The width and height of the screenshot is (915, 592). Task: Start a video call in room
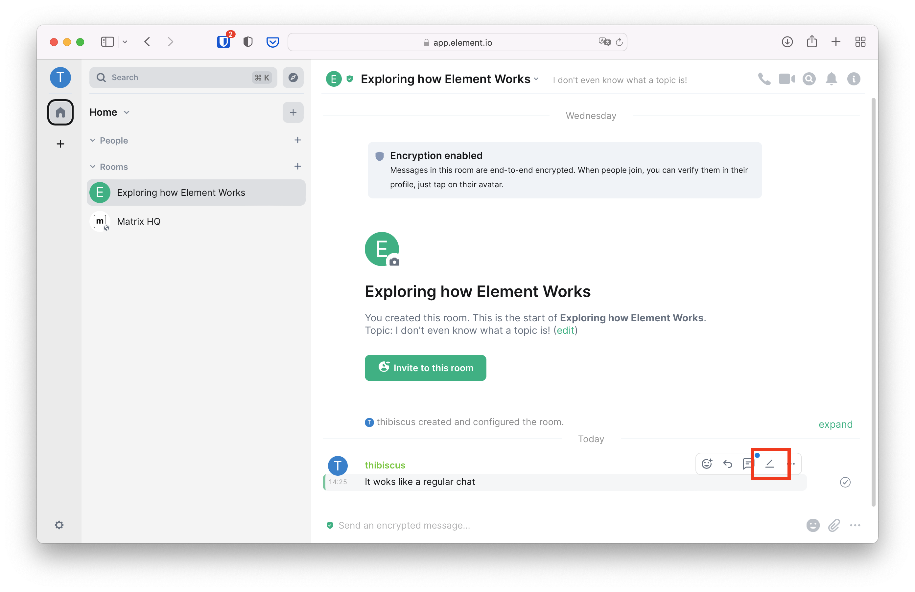pos(786,79)
